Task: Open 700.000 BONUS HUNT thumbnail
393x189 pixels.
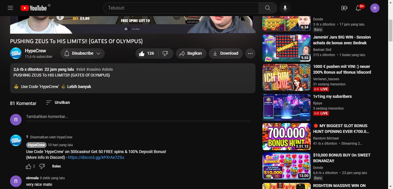Action: (x=287, y=137)
